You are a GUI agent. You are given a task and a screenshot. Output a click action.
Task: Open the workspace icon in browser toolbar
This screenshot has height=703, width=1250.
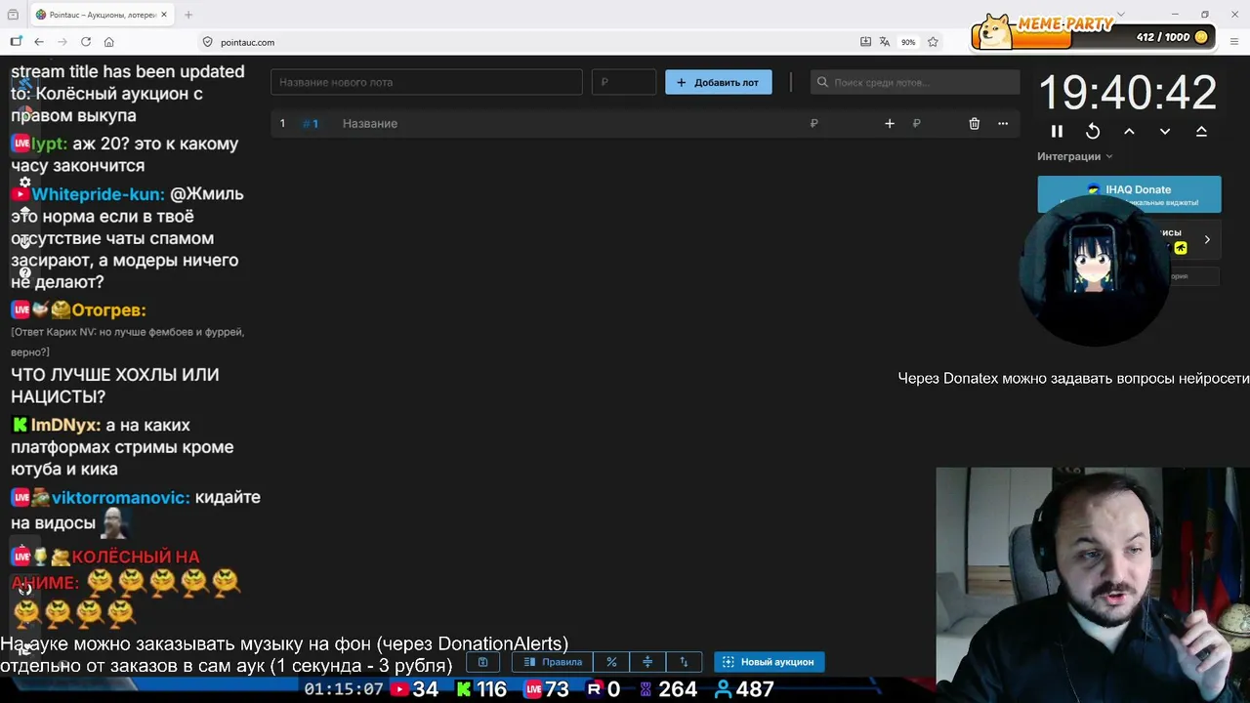click(16, 42)
